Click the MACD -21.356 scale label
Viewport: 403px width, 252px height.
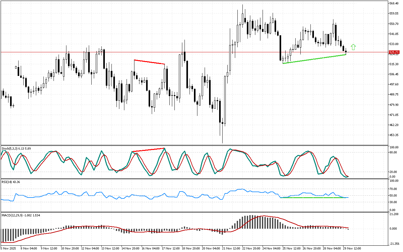click(394, 244)
